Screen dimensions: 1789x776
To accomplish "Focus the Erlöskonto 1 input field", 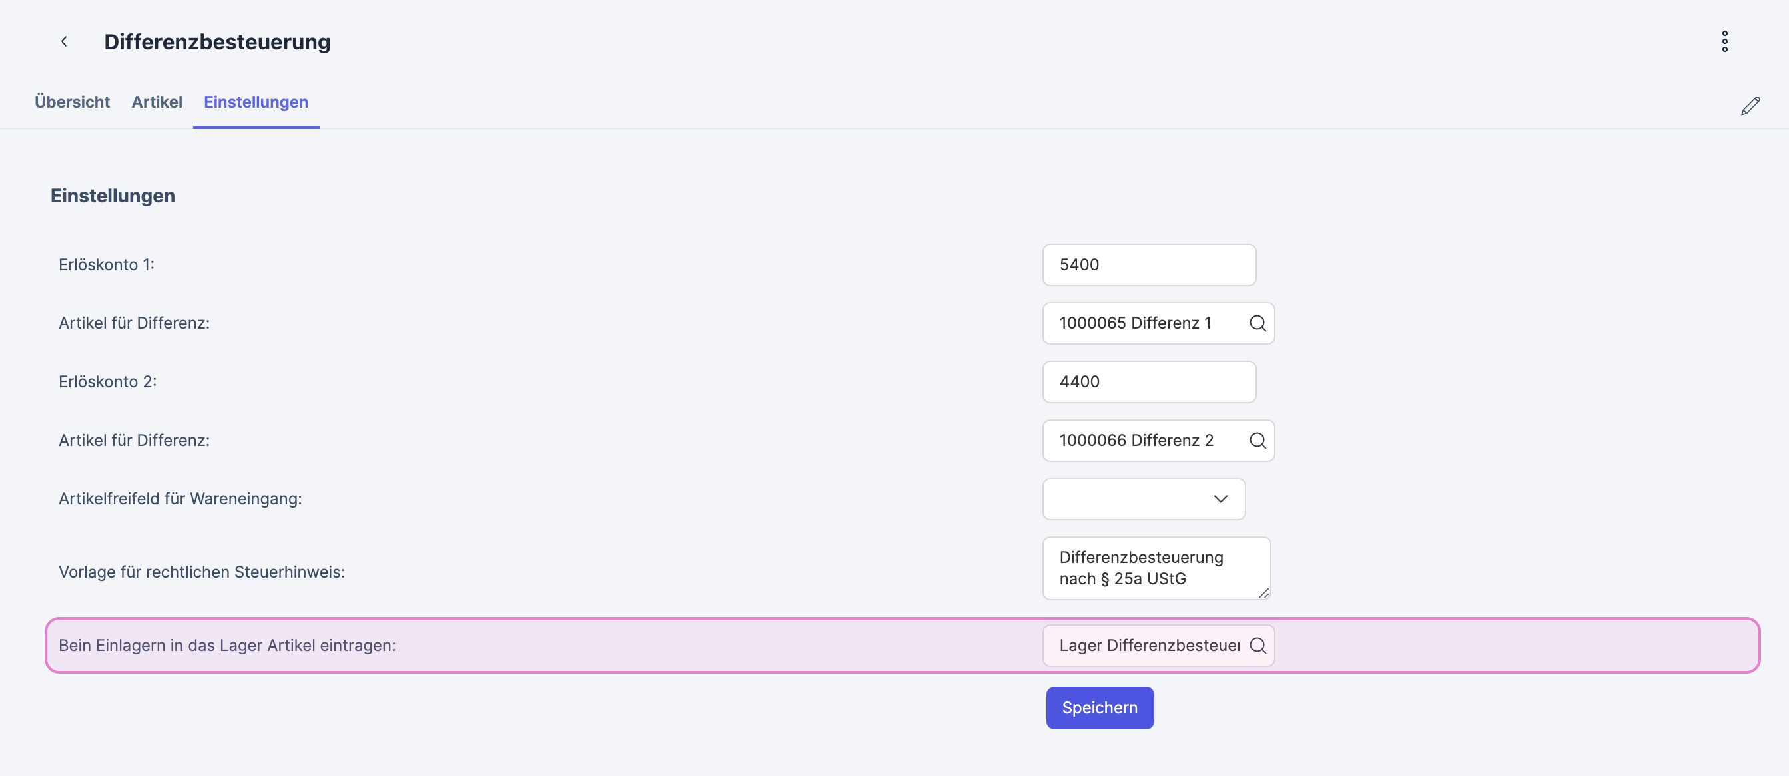I will click(1149, 264).
